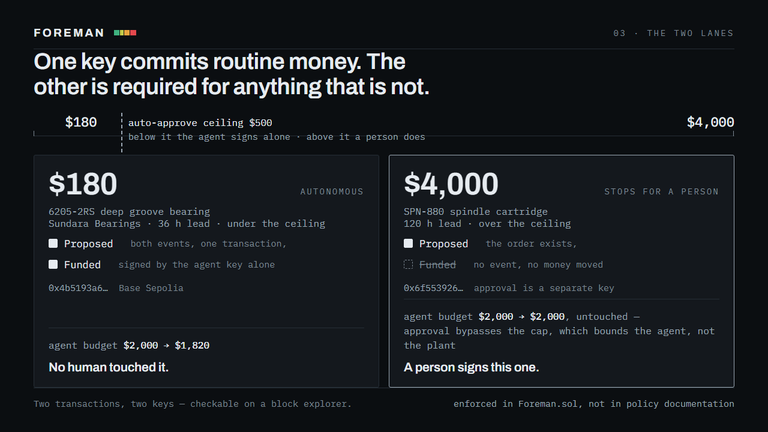768x432 pixels.
Task: Click the dashed auto-approve ceiling line
Action: [122, 133]
